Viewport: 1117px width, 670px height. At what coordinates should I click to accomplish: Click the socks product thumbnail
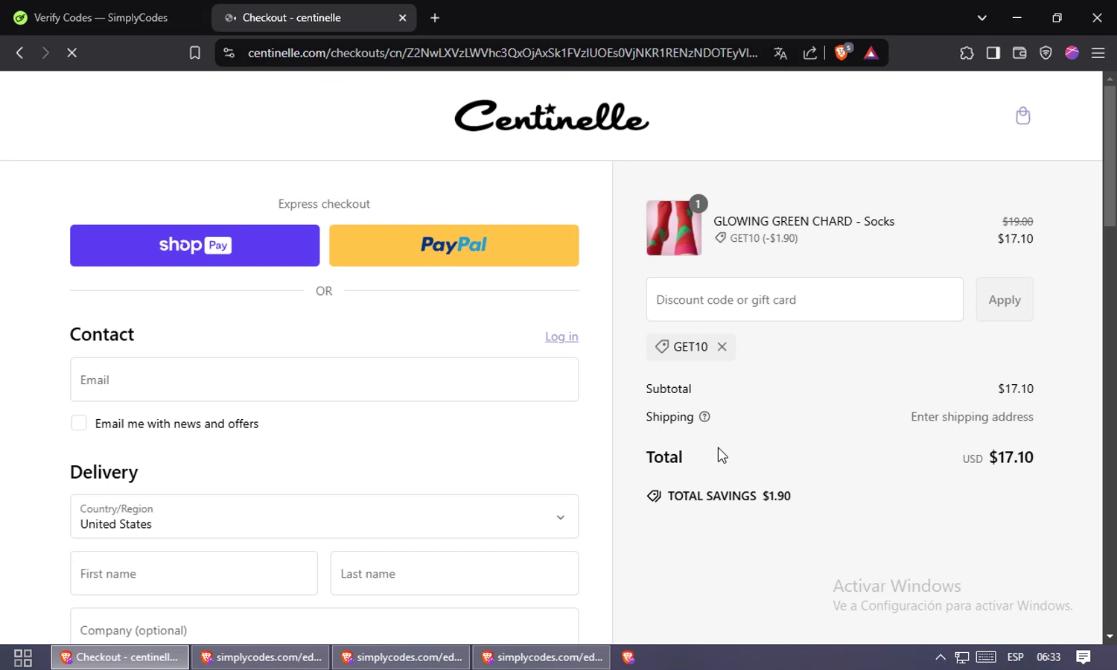(x=674, y=228)
